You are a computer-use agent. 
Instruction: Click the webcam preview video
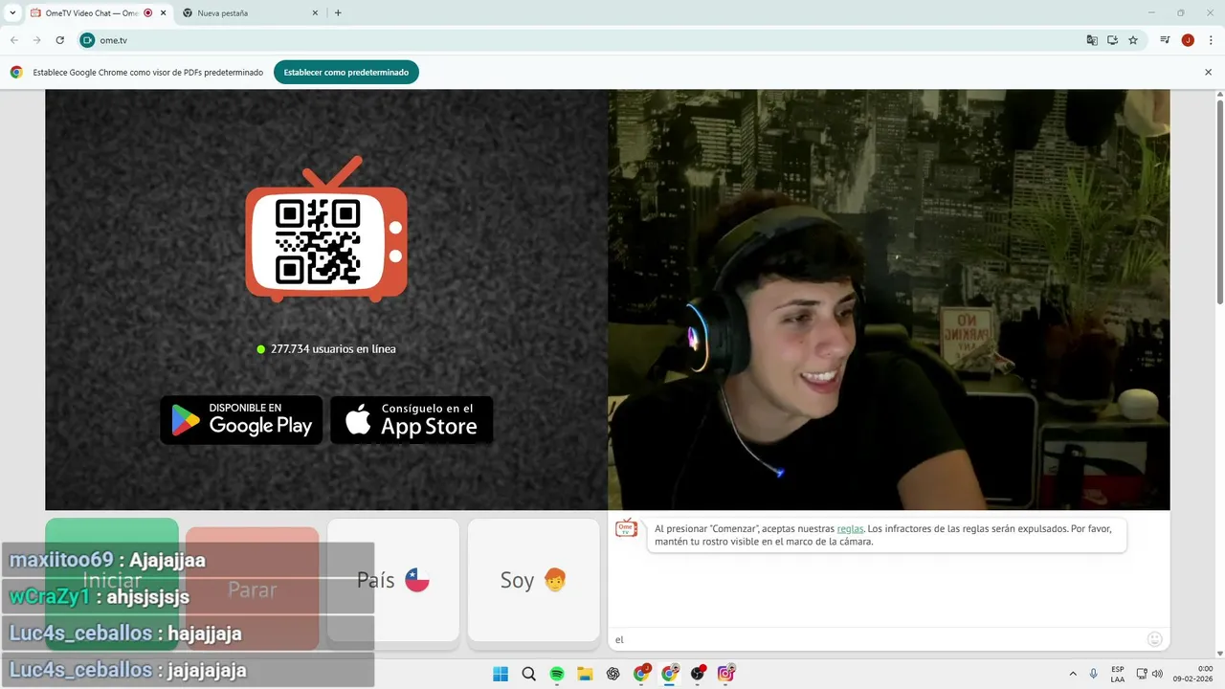click(x=888, y=300)
